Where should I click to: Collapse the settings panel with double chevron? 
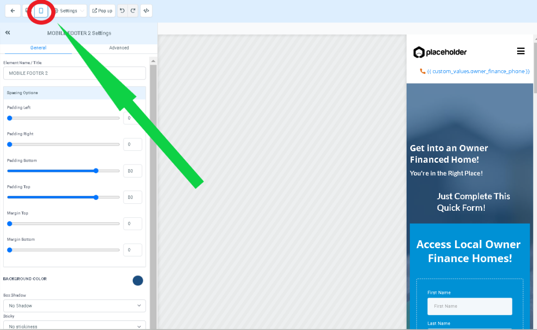point(7,33)
